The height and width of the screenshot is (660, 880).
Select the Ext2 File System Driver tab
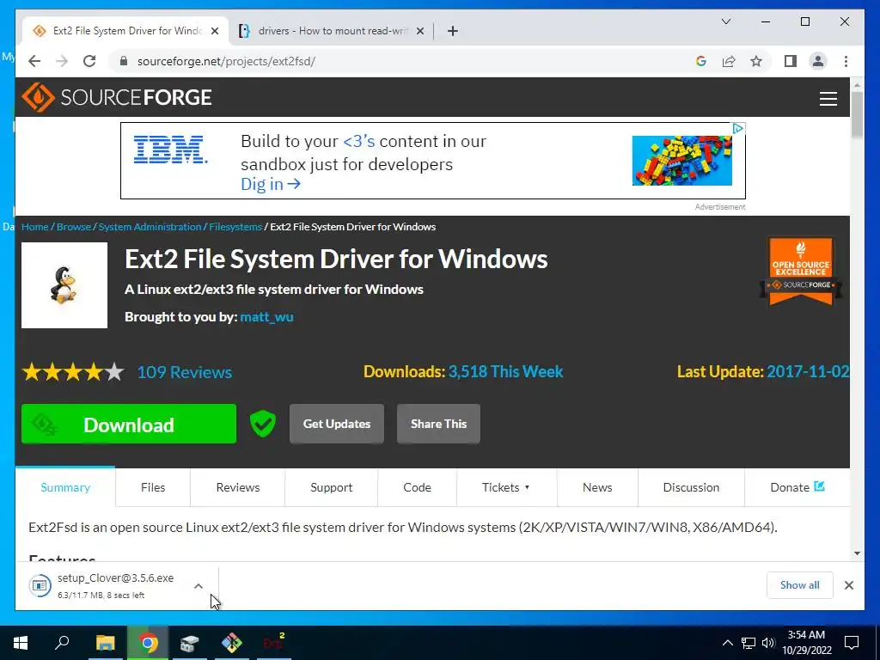click(x=126, y=31)
